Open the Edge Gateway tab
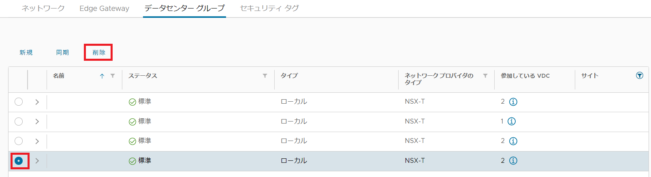The image size is (651, 177). pos(104,8)
